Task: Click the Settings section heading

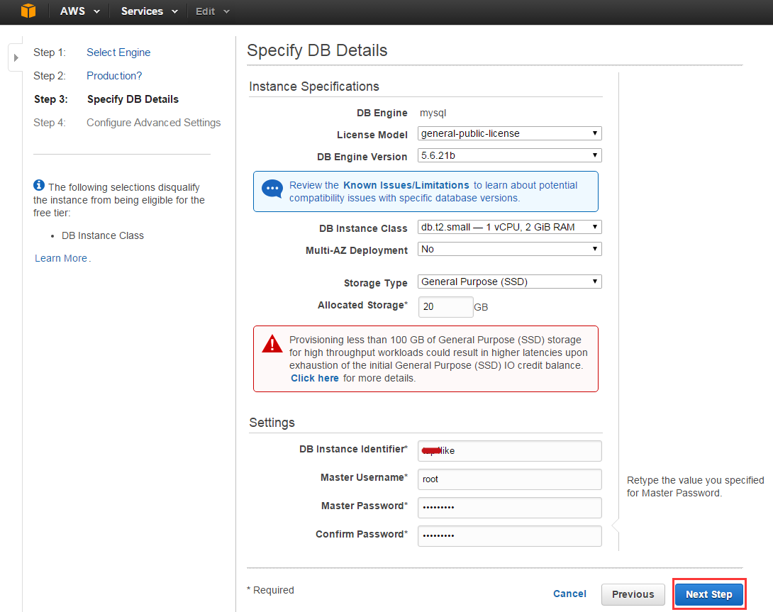Action: pos(272,423)
